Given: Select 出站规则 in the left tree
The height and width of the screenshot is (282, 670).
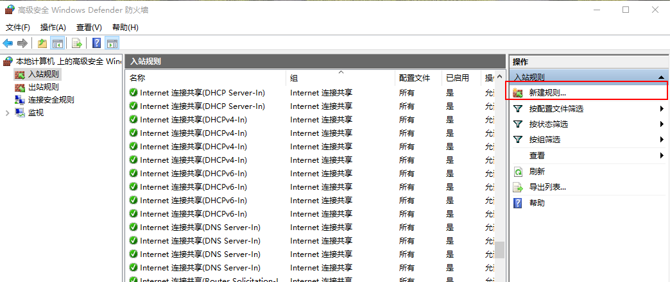Looking at the screenshot, I should [x=43, y=87].
